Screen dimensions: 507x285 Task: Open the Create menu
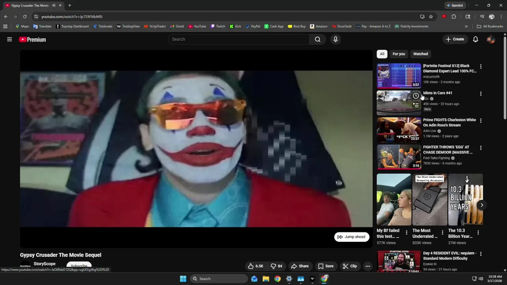click(455, 39)
